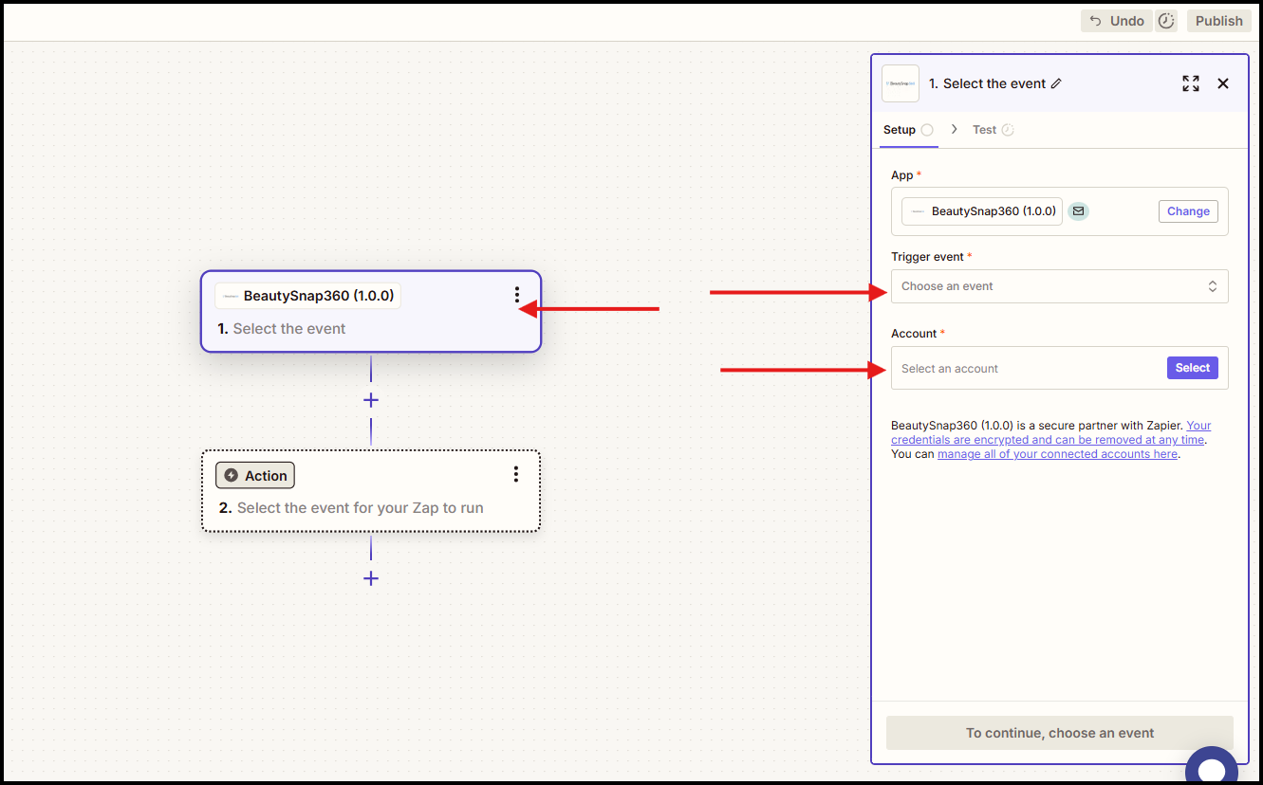
Task: Click the envelope badge beside app name
Action: [x=1078, y=211]
